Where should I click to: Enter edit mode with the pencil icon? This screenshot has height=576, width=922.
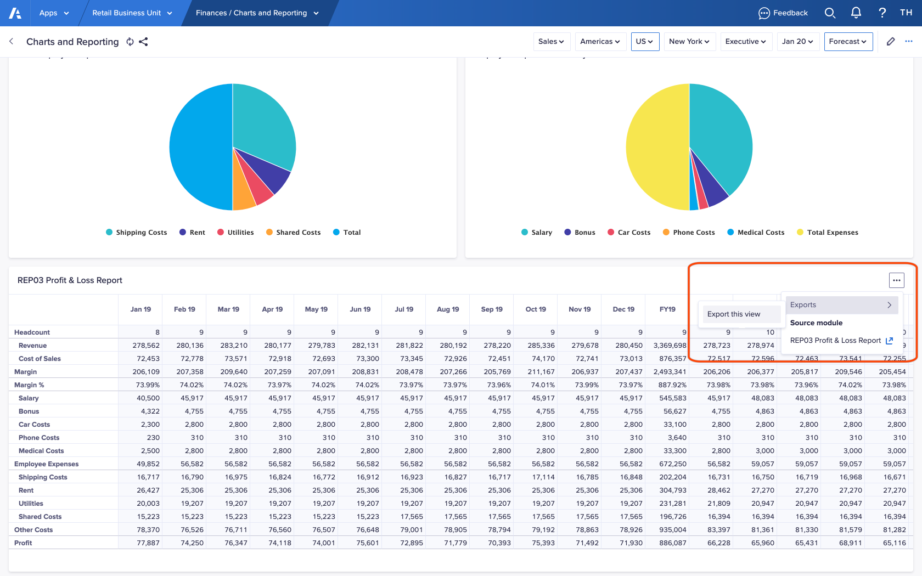[891, 41]
